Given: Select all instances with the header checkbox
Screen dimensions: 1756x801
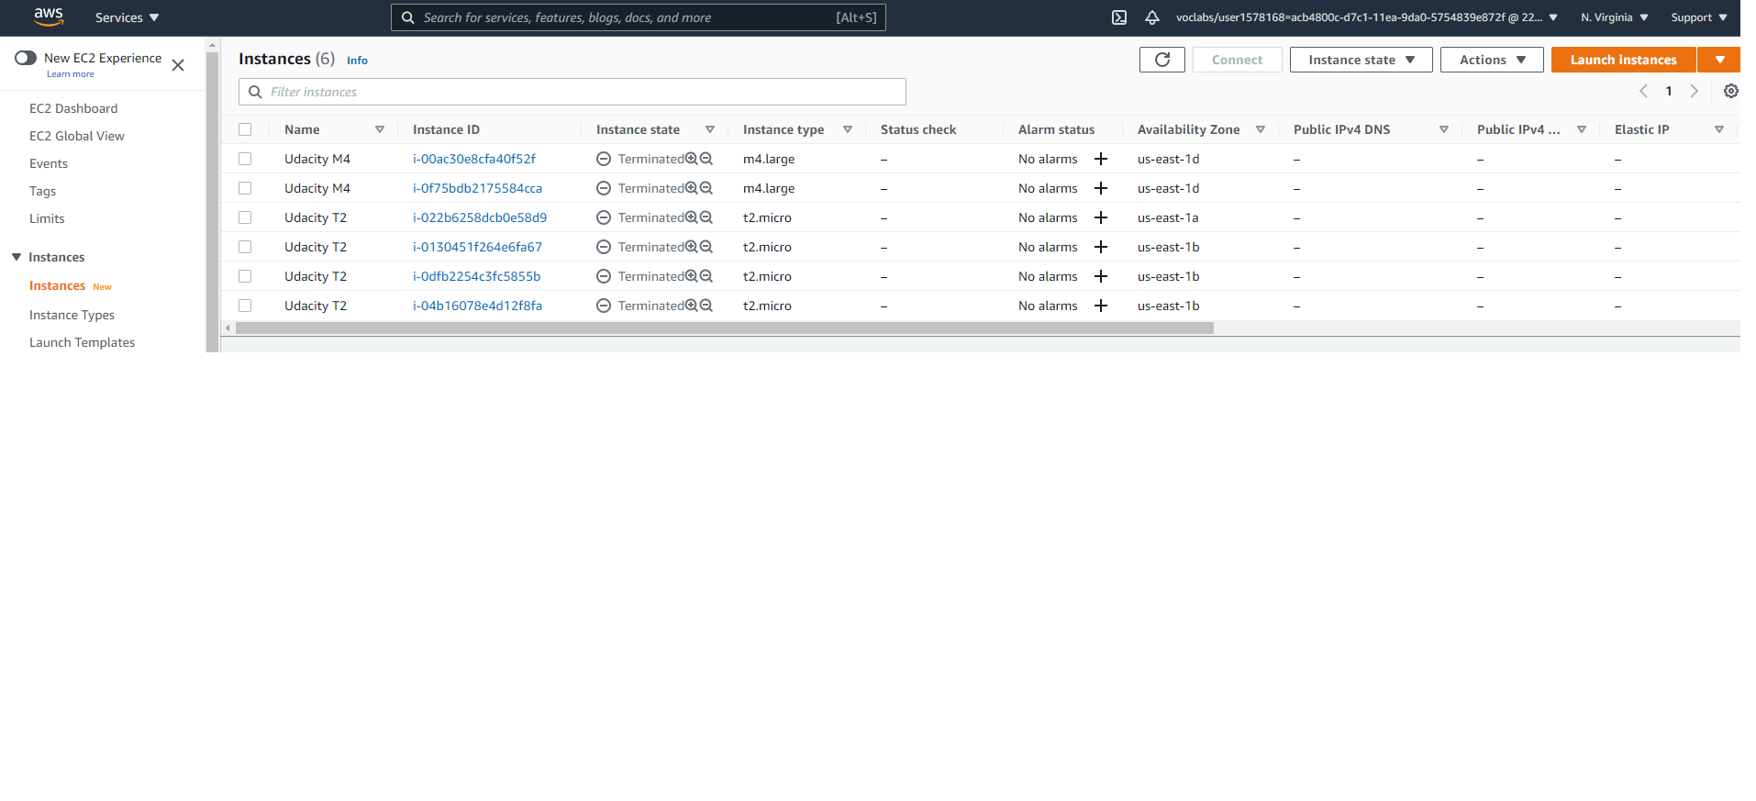Looking at the screenshot, I should tap(245, 129).
